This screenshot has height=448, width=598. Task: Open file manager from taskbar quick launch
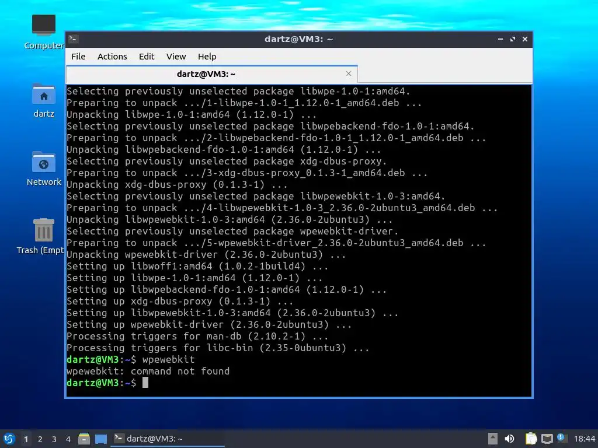(84, 439)
